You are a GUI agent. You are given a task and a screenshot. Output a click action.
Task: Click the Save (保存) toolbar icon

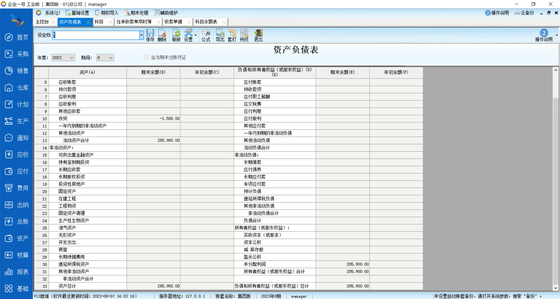150,35
